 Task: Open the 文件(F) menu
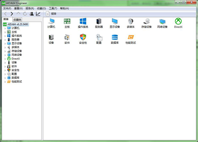tap(7, 9)
